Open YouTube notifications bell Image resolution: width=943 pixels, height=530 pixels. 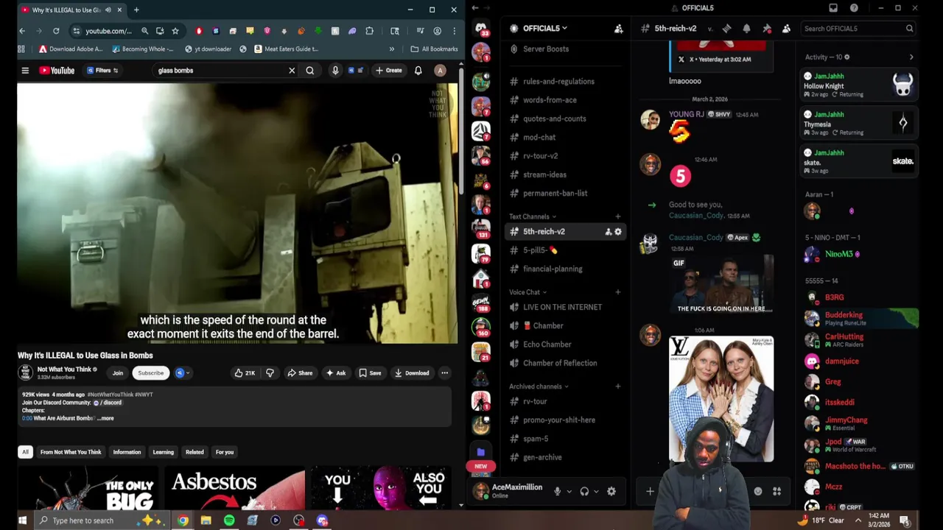[418, 71]
